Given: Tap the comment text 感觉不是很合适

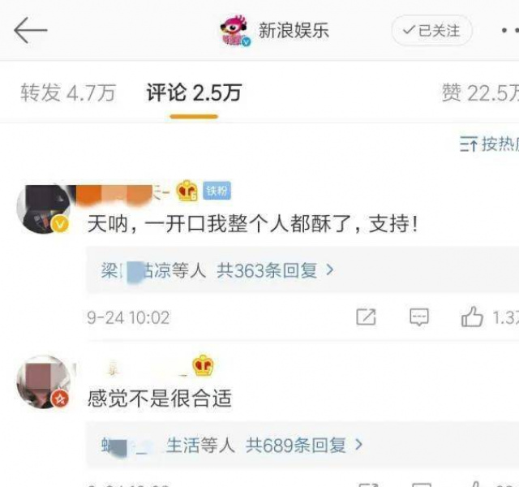Looking at the screenshot, I should 160,399.
